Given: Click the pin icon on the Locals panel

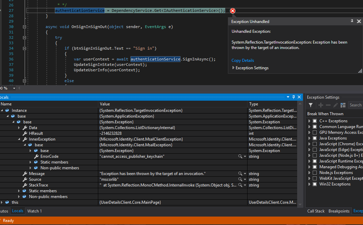Looking at the screenshot, I should click(293, 97).
